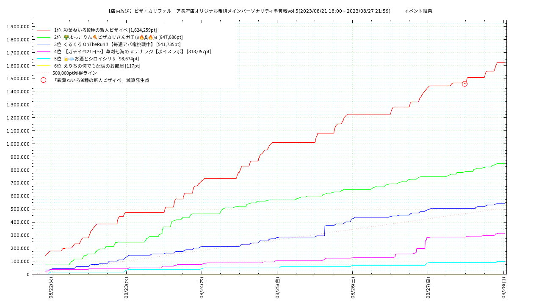The image size is (542, 304).
Task: Click the blue line sample for 3位
Action: pos(44,44)
